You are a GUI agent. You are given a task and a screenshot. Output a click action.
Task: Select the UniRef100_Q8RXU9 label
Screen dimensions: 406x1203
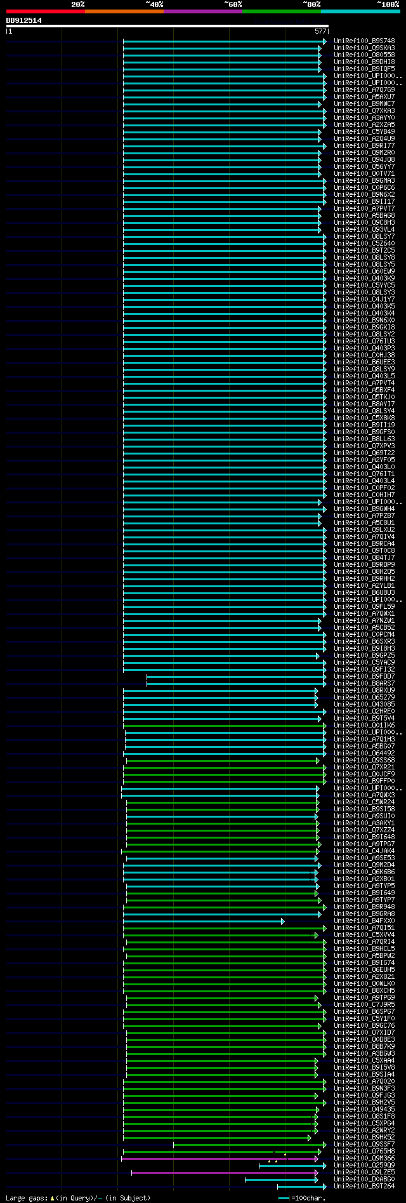click(x=364, y=691)
